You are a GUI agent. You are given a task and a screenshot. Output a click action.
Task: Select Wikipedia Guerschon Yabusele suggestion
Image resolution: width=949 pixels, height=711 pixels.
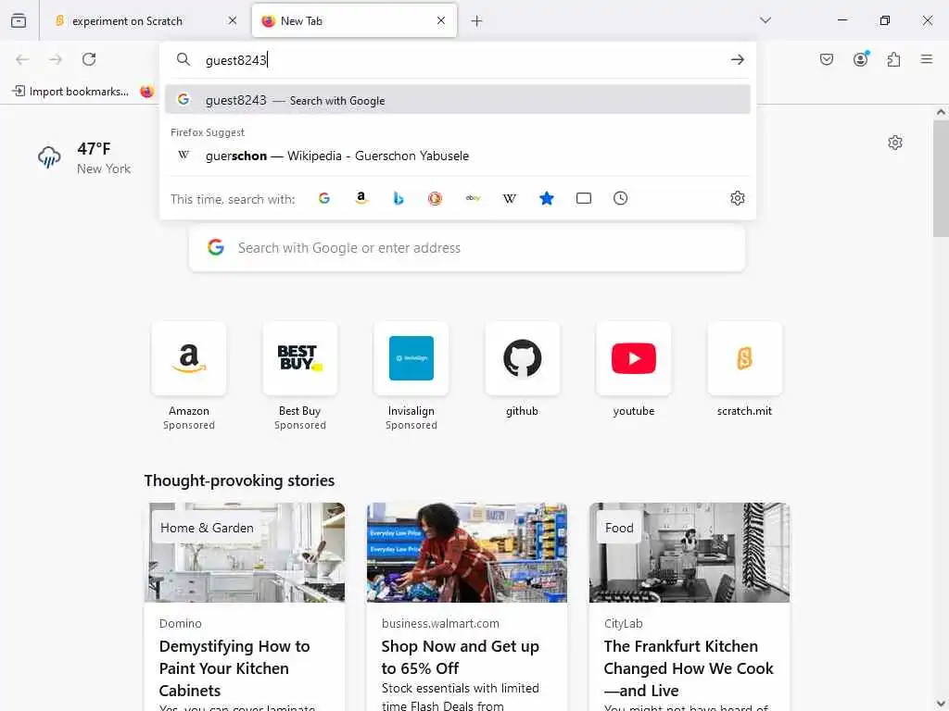[x=458, y=156]
